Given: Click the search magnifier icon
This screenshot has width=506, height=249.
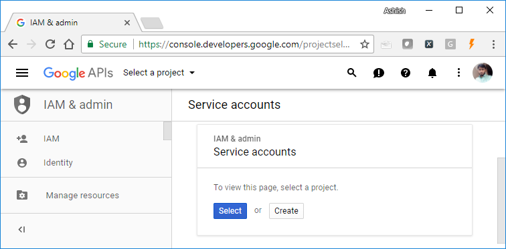Looking at the screenshot, I should (352, 73).
